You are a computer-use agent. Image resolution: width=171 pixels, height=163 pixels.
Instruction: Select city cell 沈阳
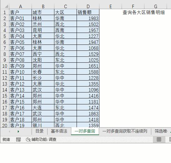point(43,60)
